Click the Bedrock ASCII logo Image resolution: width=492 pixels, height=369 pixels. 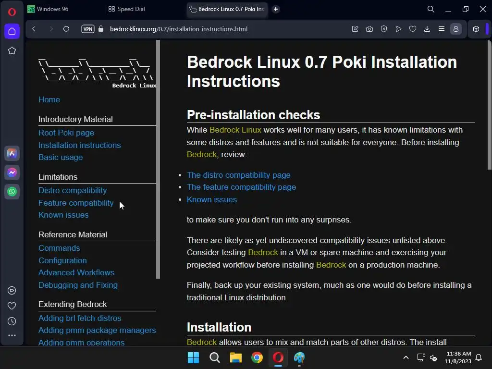[97, 73]
